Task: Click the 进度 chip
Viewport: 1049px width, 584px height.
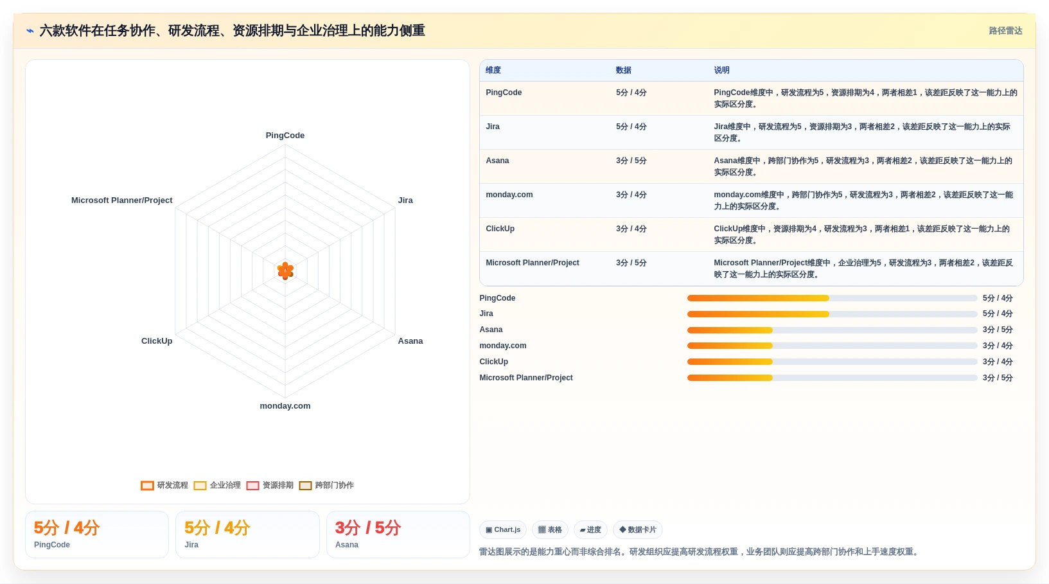Action: pos(590,530)
